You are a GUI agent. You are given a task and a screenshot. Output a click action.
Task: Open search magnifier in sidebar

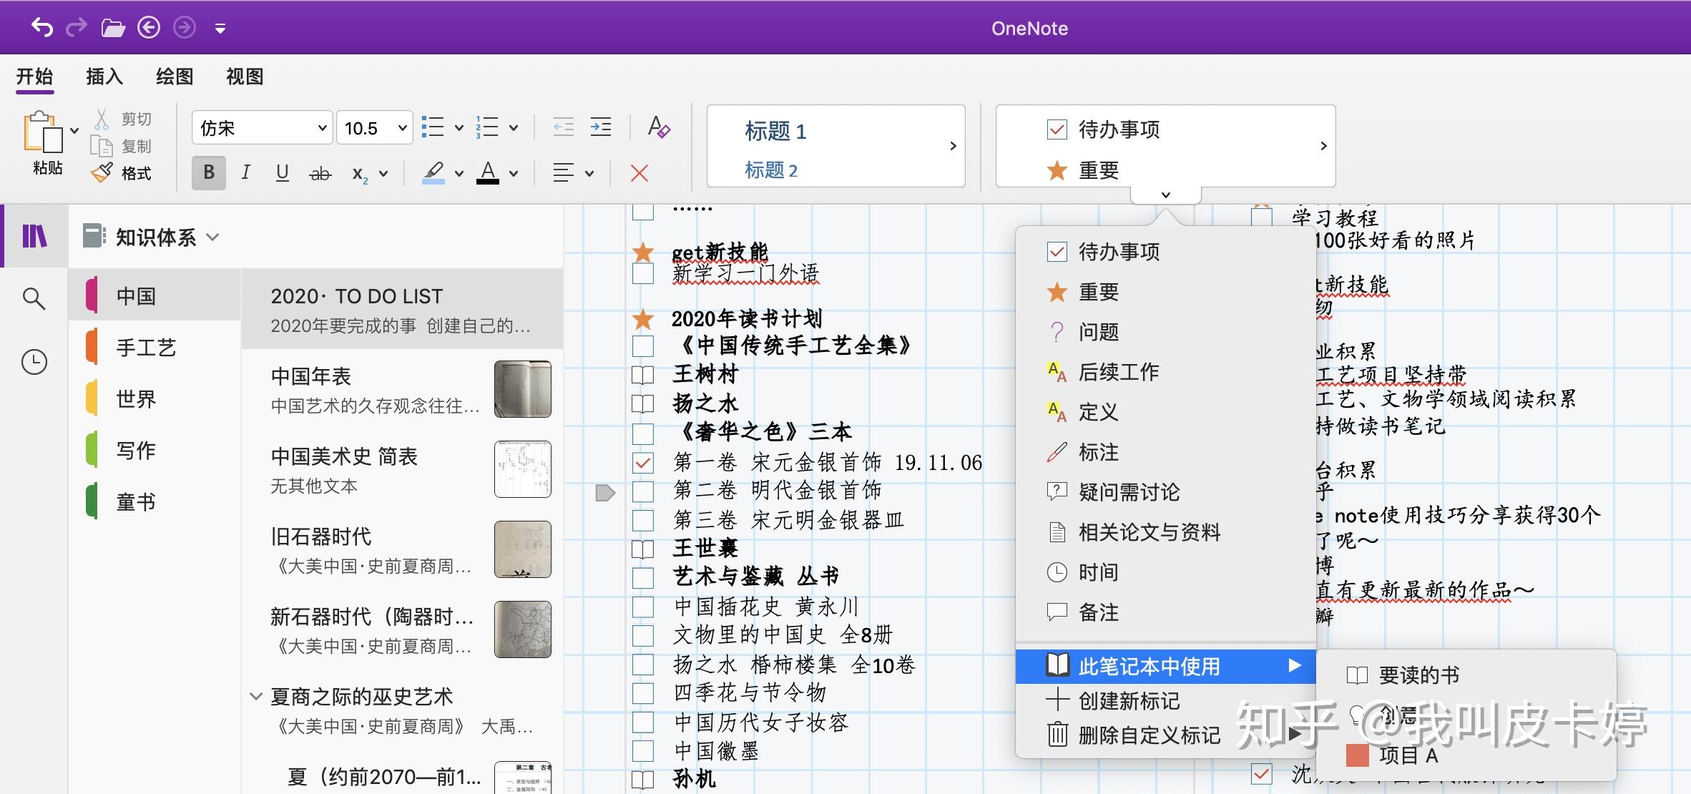34,298
